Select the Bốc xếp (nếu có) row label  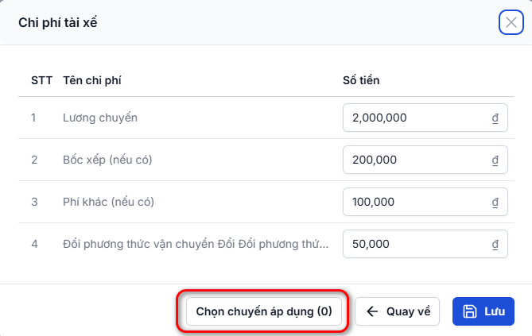tap(107, 160)
